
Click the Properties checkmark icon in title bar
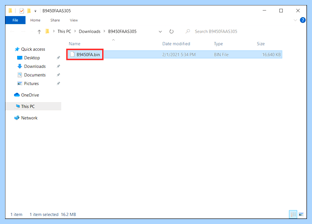22,11
